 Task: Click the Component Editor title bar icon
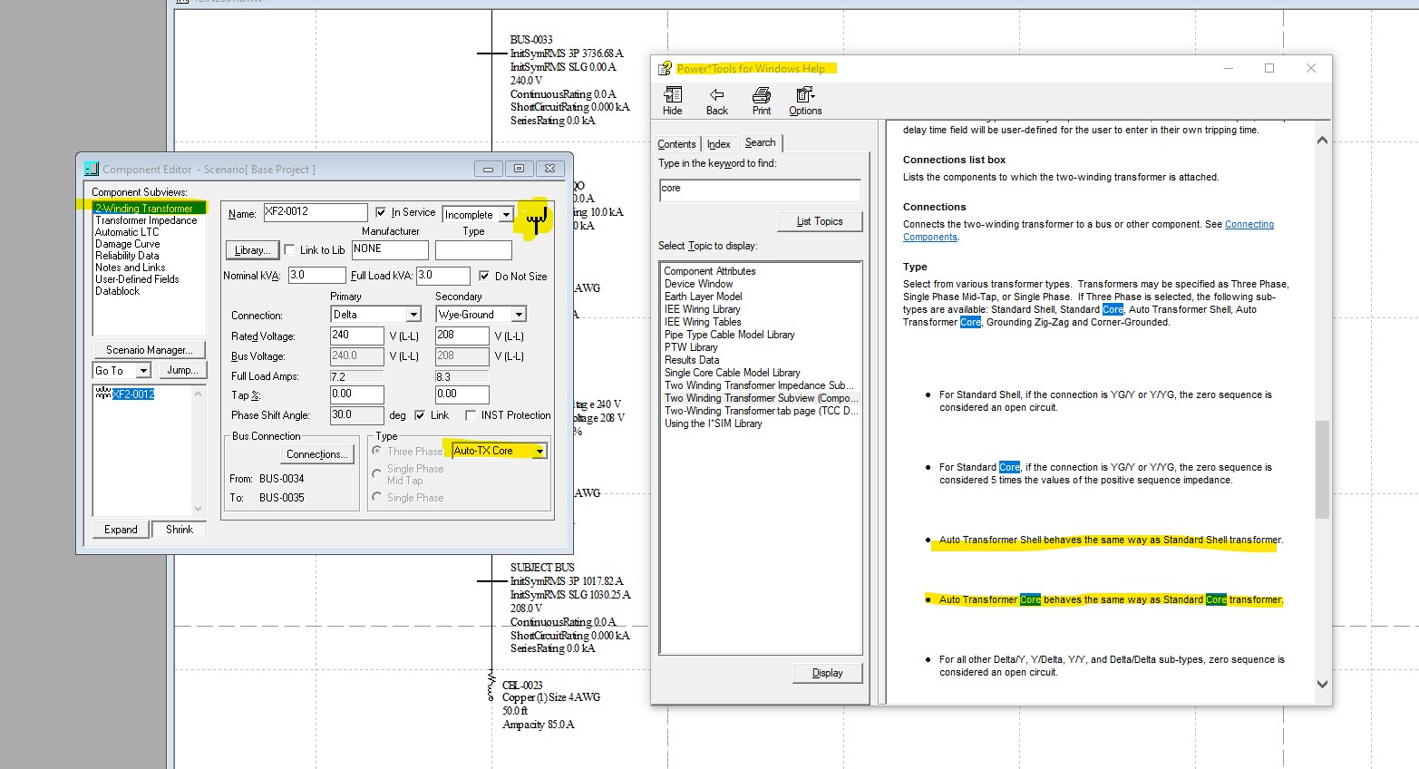point(91,170)
